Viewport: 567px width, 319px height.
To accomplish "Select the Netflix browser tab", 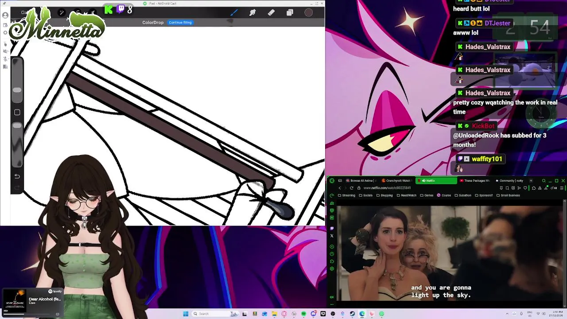I will [436, 180].
